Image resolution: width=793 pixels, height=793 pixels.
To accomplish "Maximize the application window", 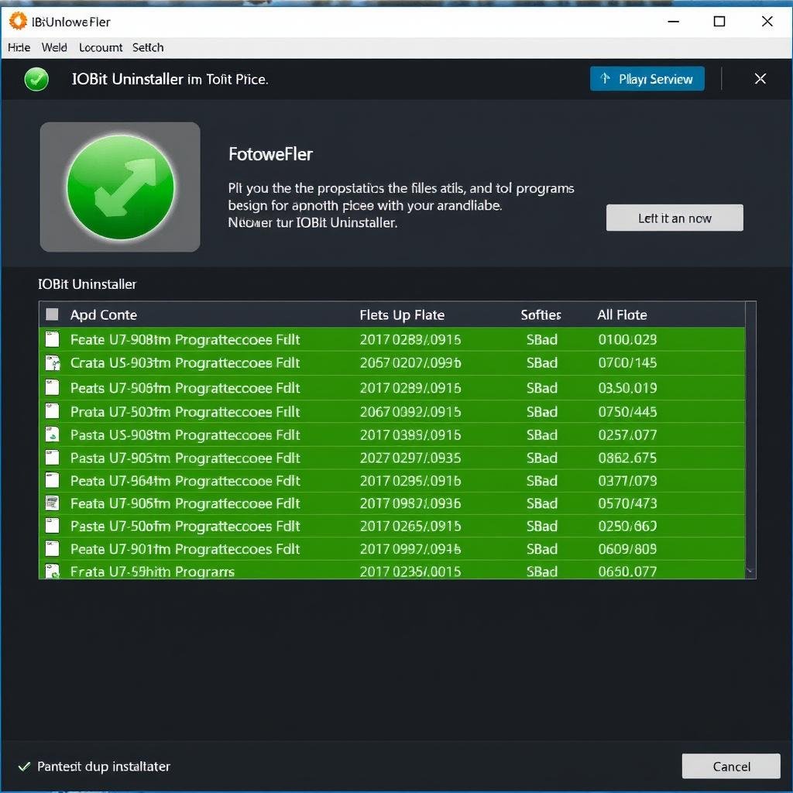I will point(719,21).
